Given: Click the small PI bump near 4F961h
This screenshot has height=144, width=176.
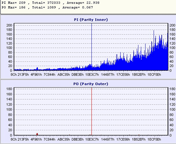Looking at the screenshot, I should click(x=37, y=69).
